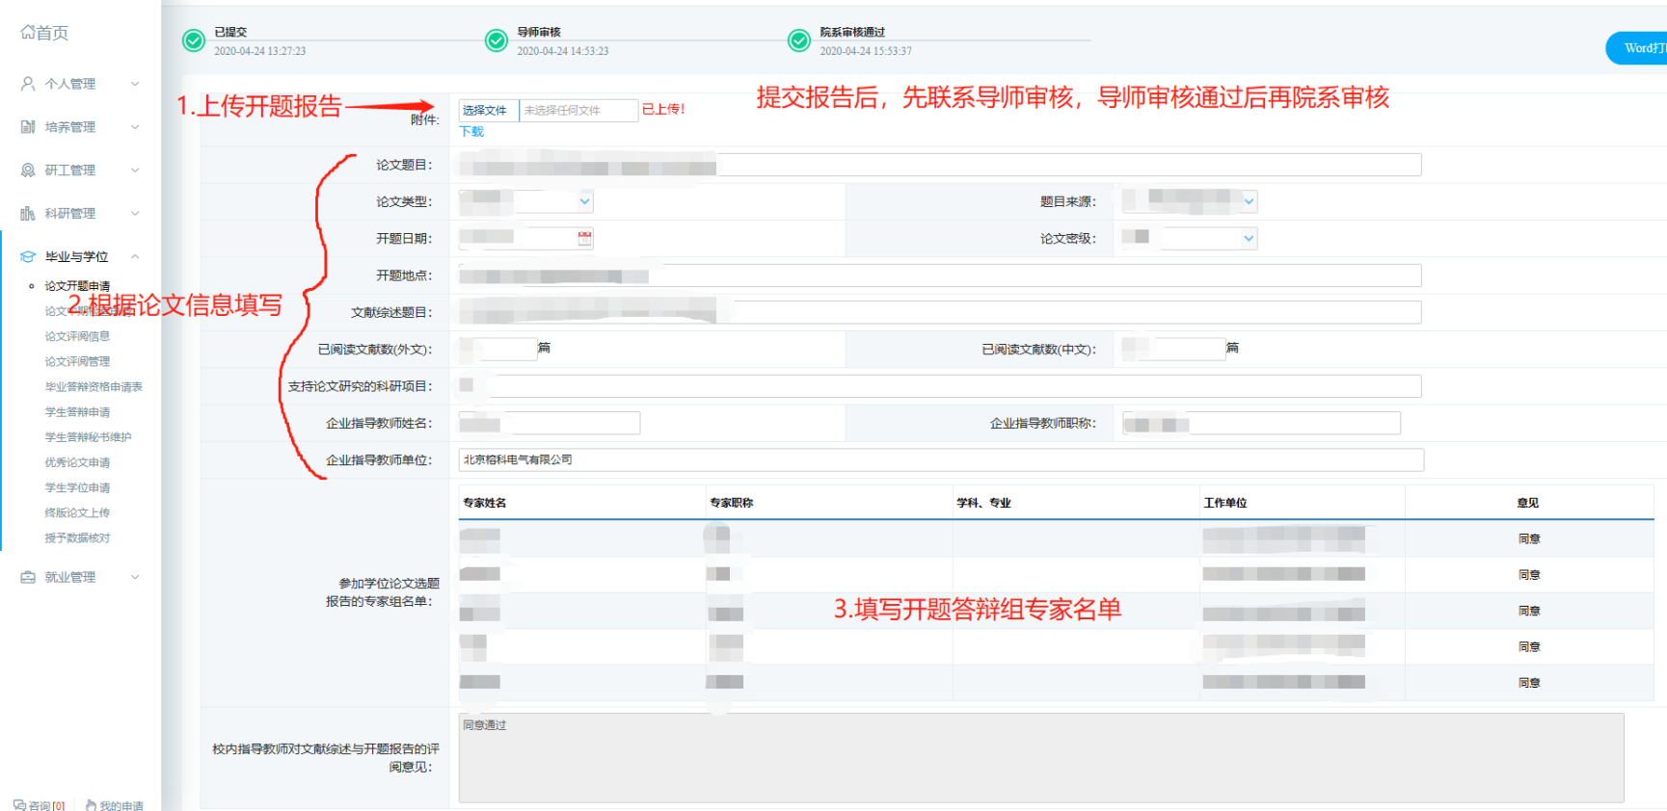Click the 就业管理 briefcase icon
1667x811 pixels.
28,577
